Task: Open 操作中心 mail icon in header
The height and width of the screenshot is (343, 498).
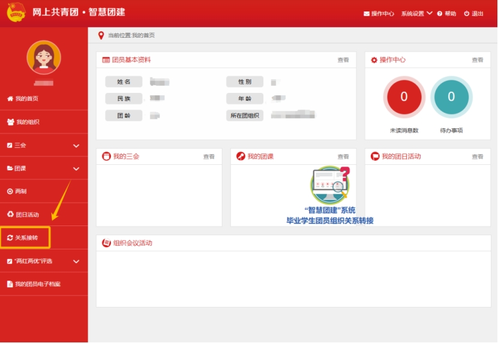Action: [367, 14]
